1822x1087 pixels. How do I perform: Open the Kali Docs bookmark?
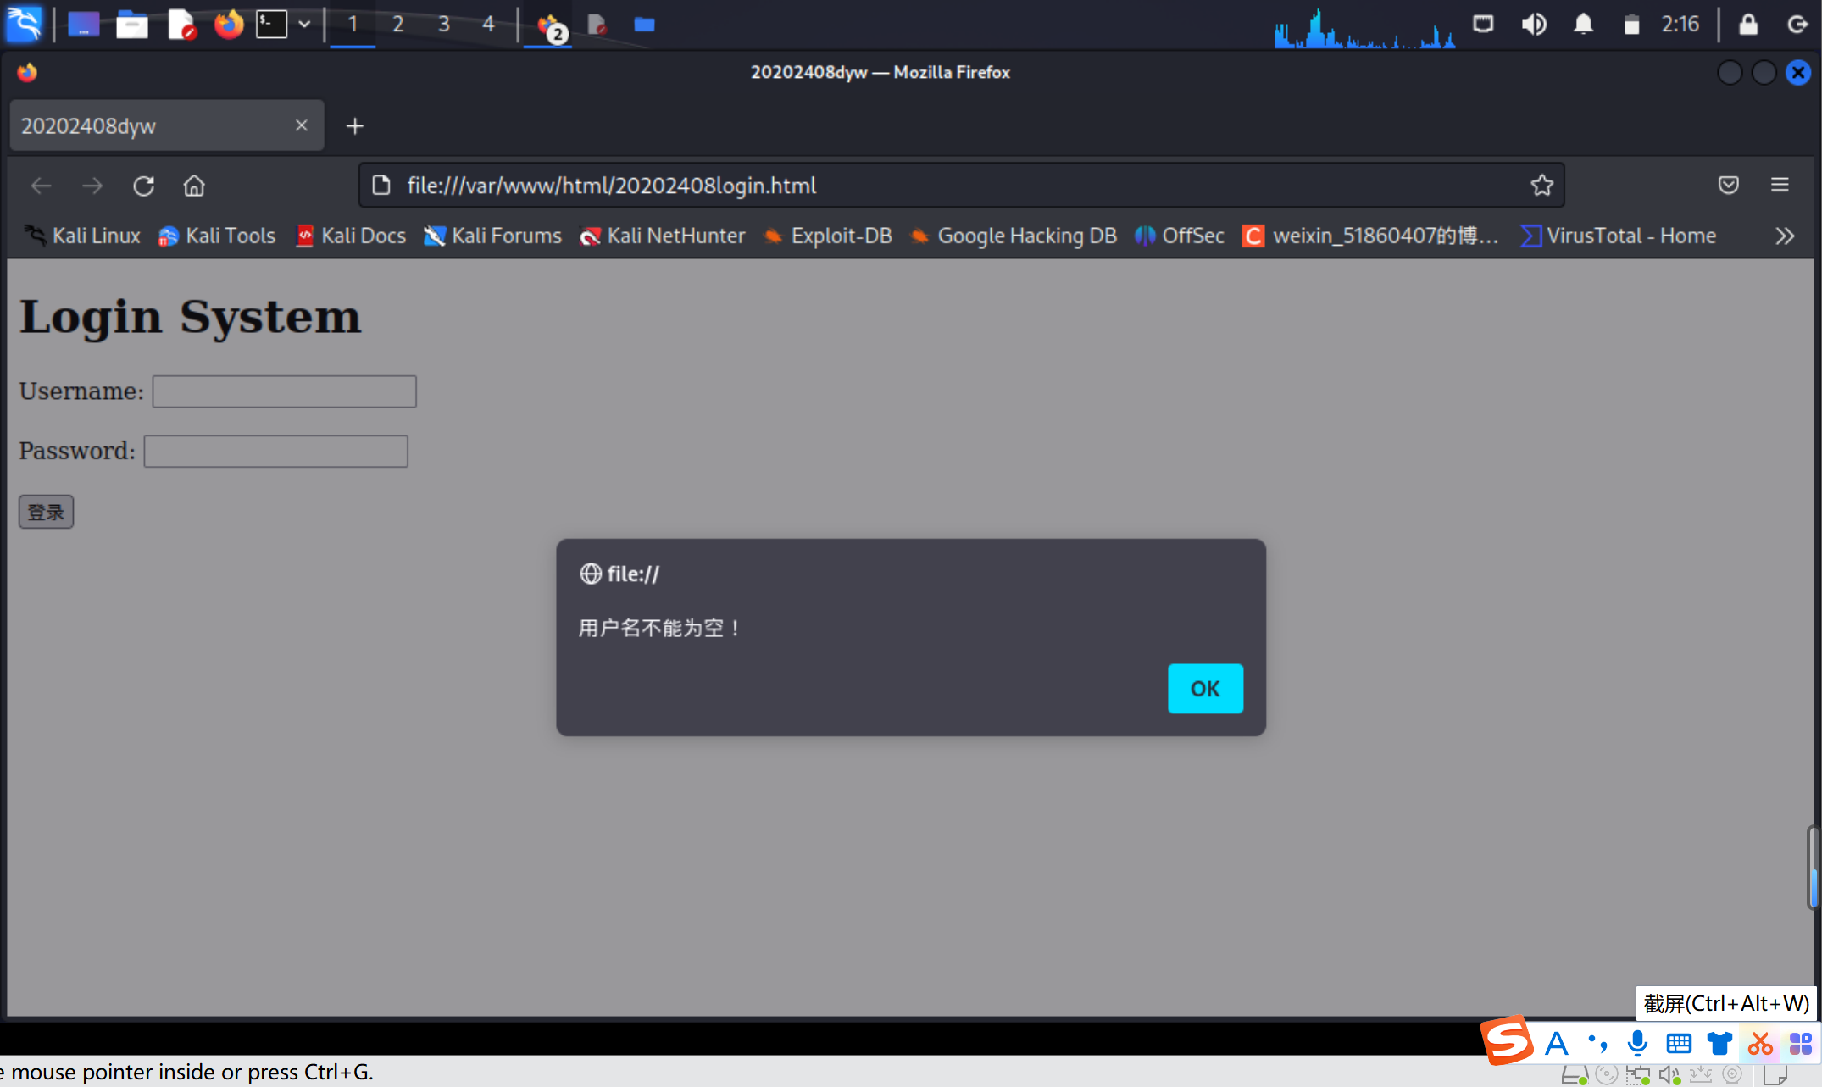coord(350,236)
